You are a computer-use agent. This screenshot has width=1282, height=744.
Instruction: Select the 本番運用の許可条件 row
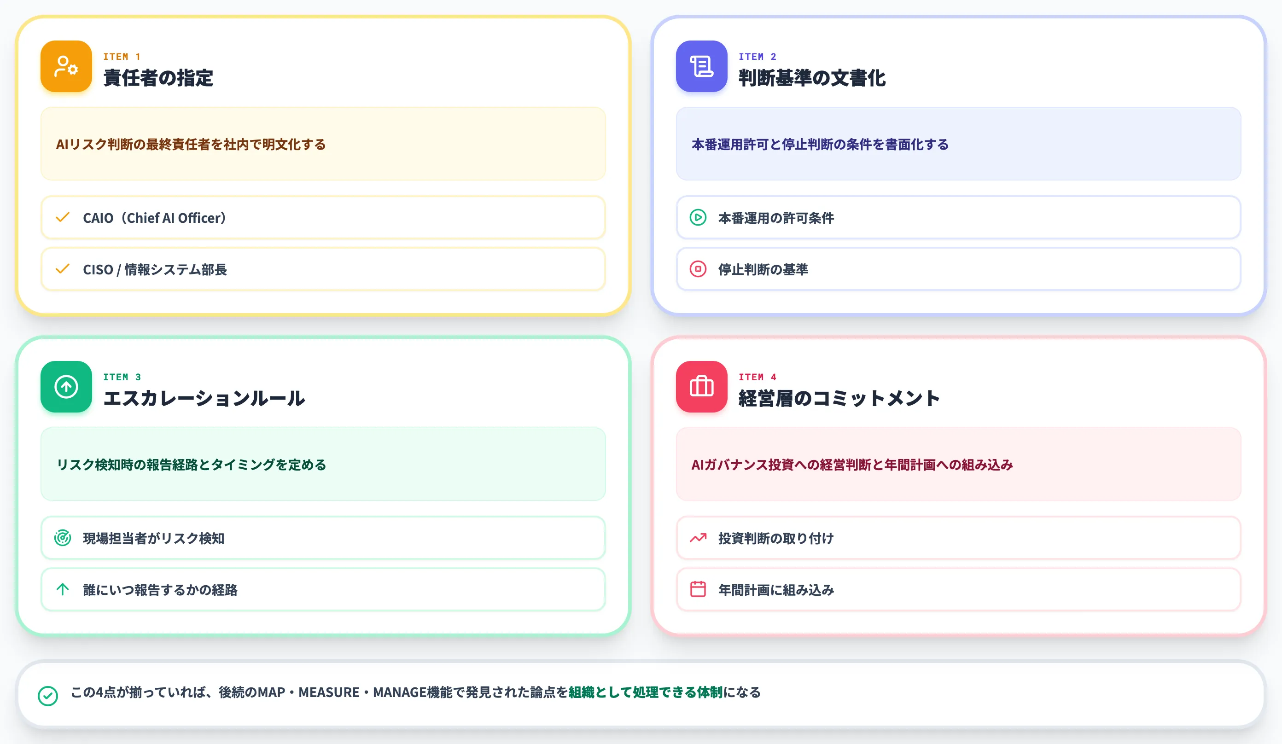click(x=958, y=218)
